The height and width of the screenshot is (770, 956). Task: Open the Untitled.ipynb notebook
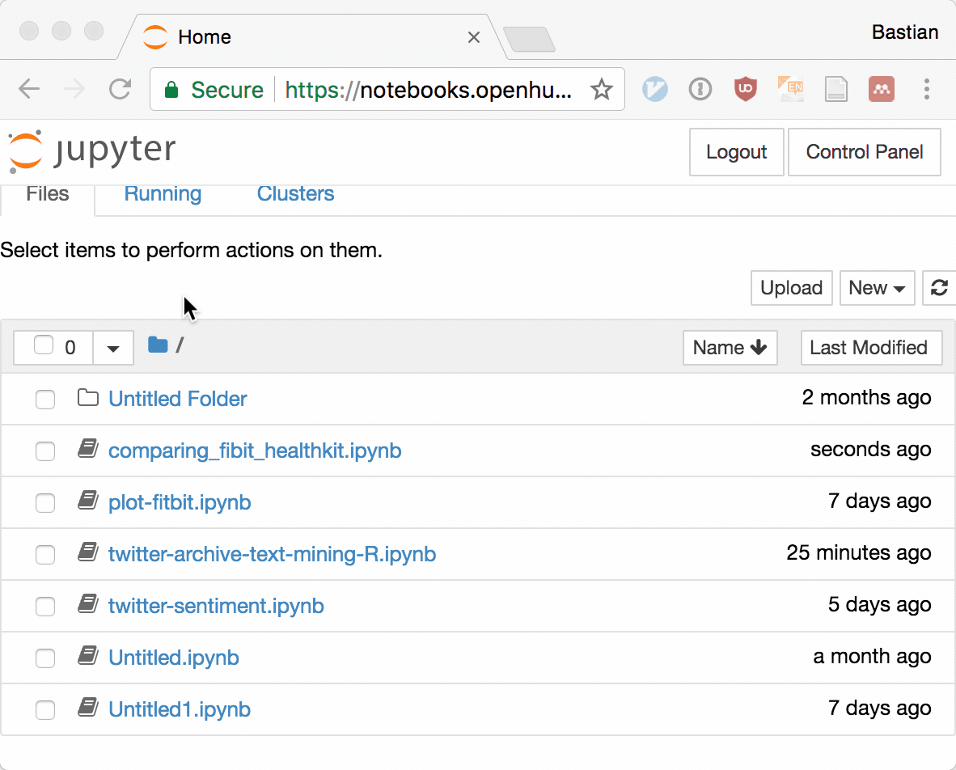(x=174, y=658)
